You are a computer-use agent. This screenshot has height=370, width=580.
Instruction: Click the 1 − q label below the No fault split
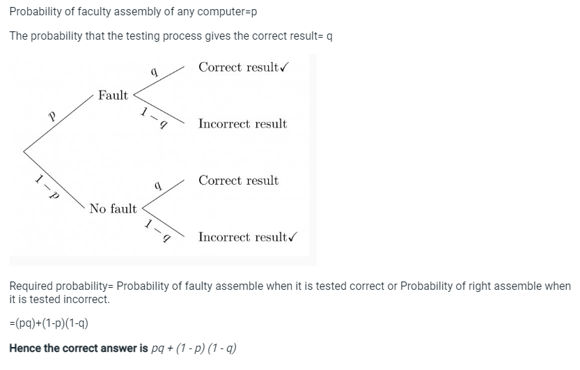click(157, 231)
